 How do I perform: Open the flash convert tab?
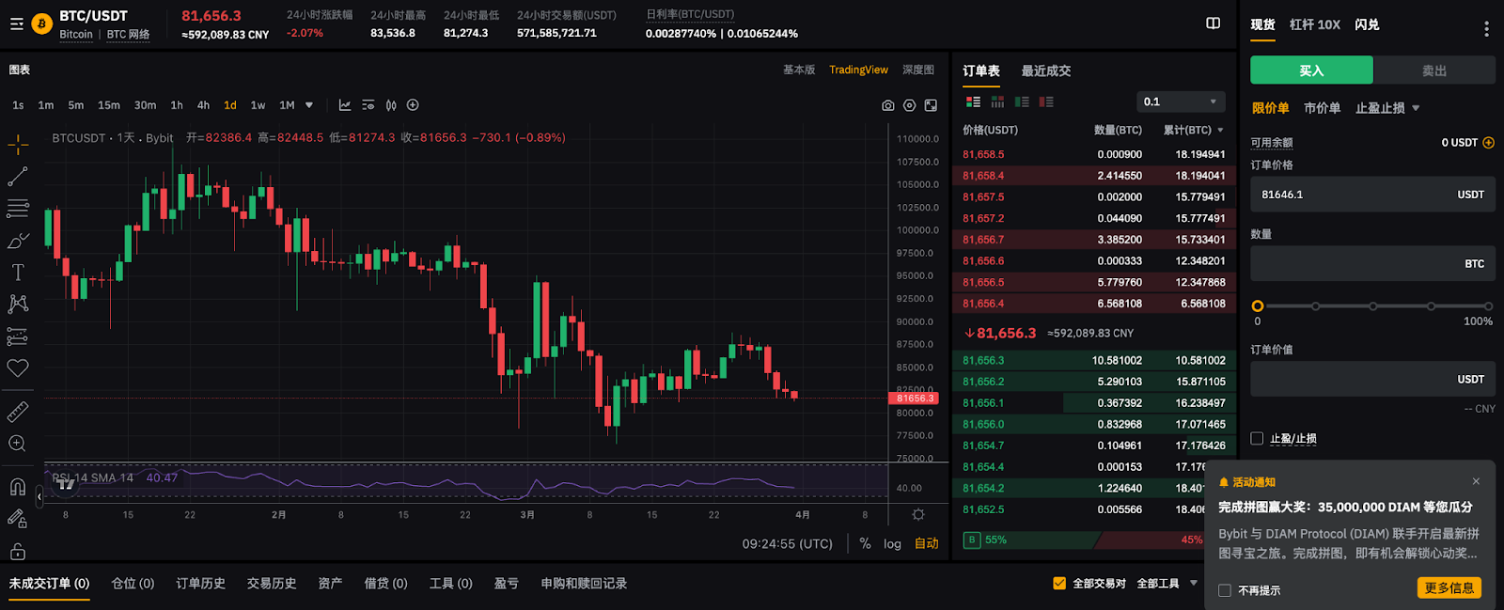(1367, 24)
